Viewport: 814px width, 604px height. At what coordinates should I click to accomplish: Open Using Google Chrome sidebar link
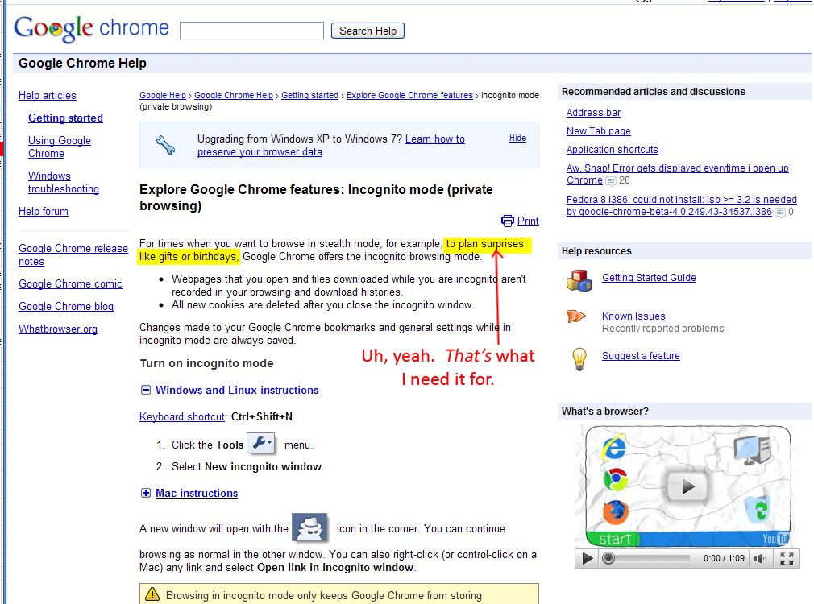pyautogui.click(x=60, y=147)
